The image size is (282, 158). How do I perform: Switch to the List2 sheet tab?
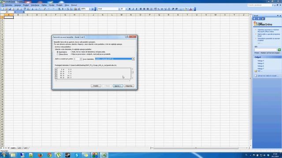19,148
